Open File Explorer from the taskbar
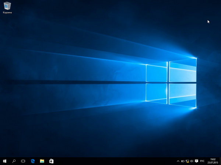This screenshot has height=165, width=221. click(x=42, y=161)
